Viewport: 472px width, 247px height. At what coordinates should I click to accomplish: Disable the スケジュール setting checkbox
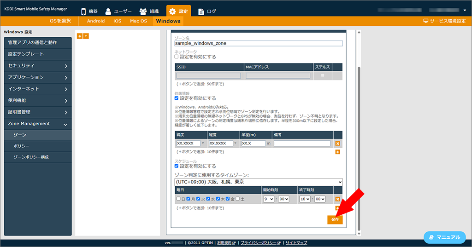pyautogui.click(x=177, y=166)
